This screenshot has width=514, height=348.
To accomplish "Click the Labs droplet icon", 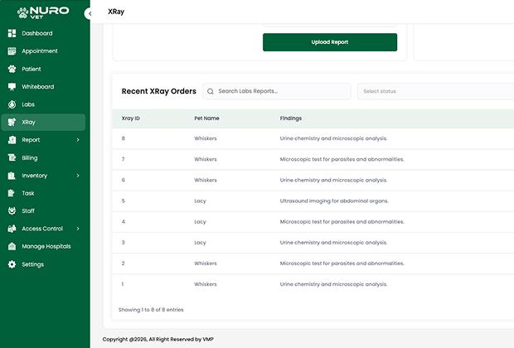I will coord(12,104).
